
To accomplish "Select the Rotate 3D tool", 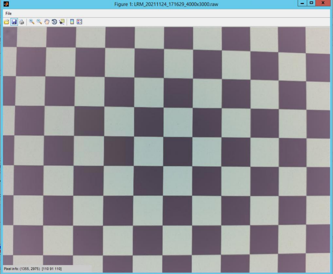I will pyautogui.click(x=54, y=22).
